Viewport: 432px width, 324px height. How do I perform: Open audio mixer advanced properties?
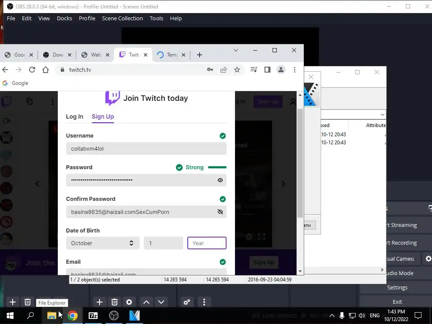tap(187, 302)
